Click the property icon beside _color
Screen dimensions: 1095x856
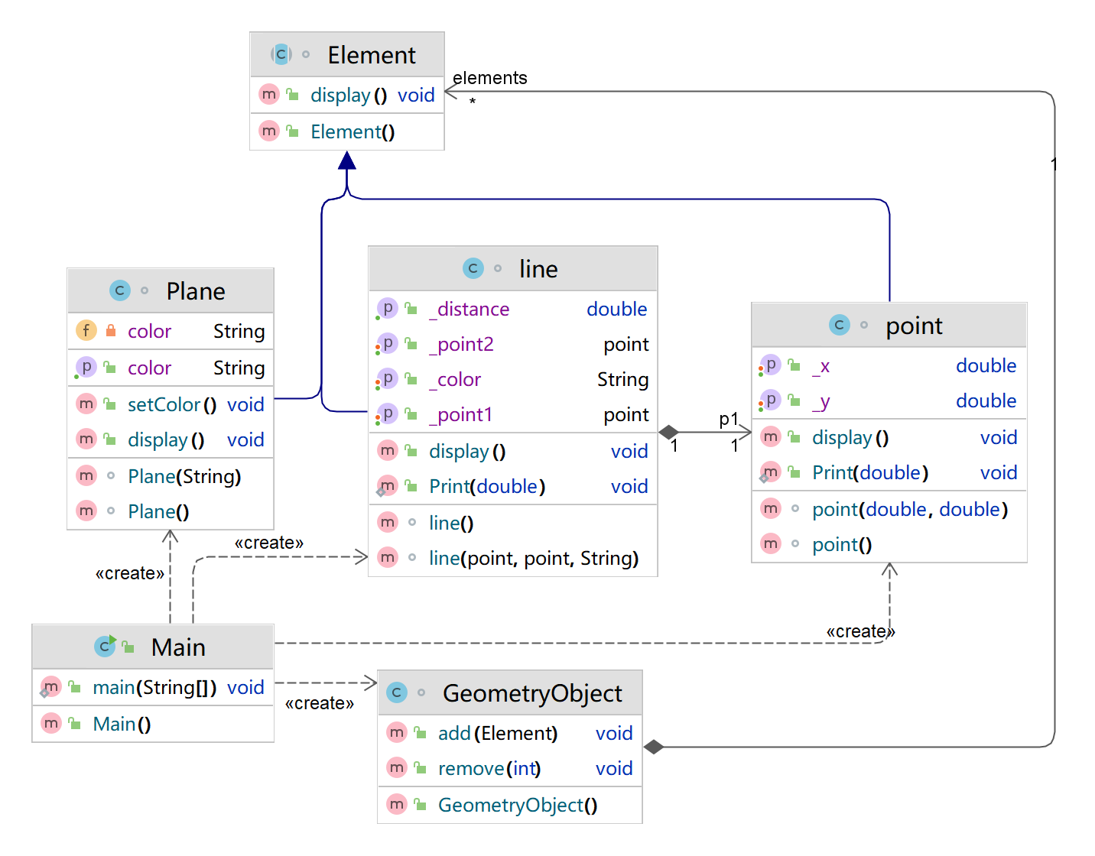387,379
